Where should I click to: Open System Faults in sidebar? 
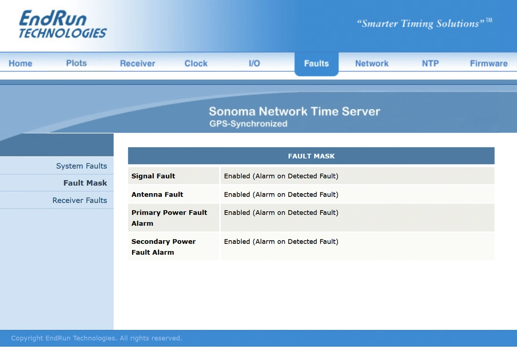pos(81,166)
